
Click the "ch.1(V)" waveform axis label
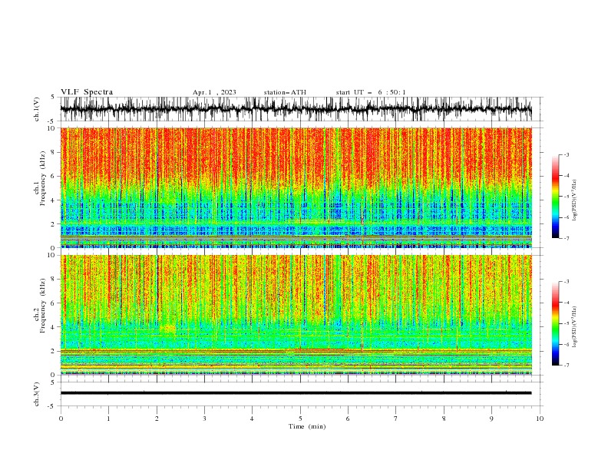pos(37,109)
